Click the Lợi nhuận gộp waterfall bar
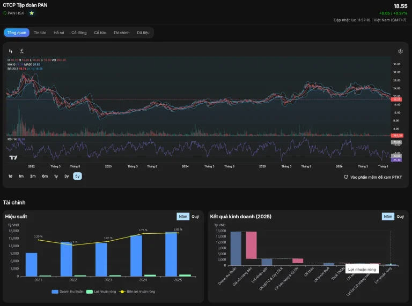This screenshot has height=306, width=412. click(x=267, y=262)
